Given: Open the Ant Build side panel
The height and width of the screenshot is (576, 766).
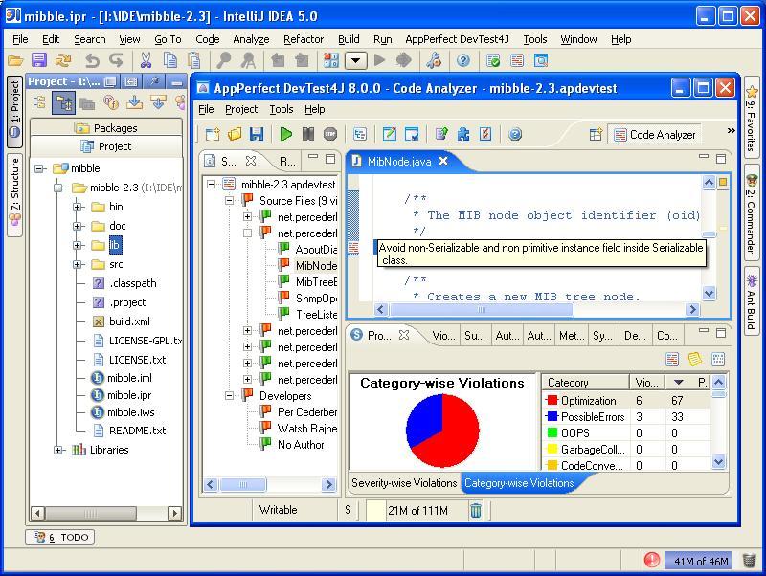Looking at the screenshot, I should point(752,300).
